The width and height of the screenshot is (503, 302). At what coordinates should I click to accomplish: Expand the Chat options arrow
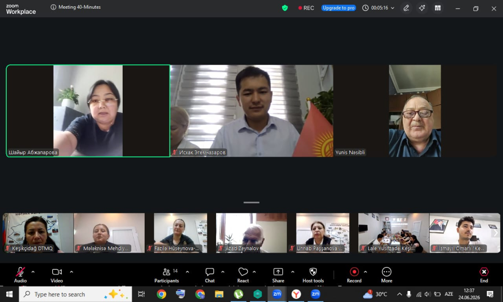tap(223, 272)
